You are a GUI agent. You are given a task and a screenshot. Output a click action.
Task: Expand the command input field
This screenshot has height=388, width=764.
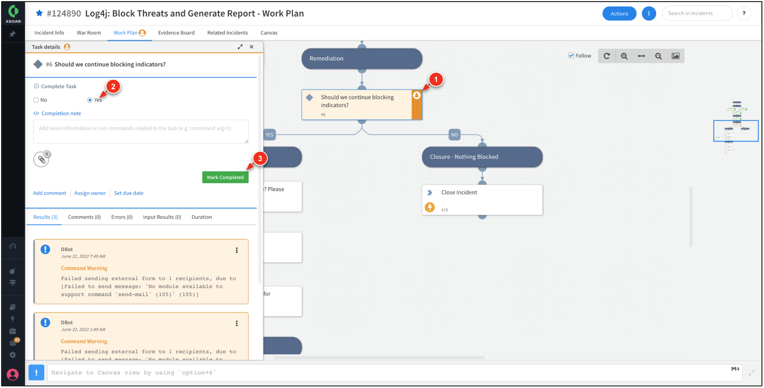point(751,373)
